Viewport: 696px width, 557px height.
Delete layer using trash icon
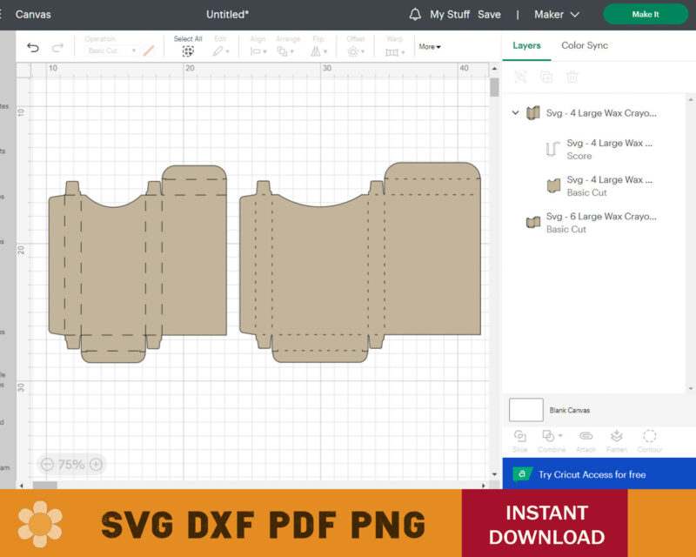(x=572, y=77)
